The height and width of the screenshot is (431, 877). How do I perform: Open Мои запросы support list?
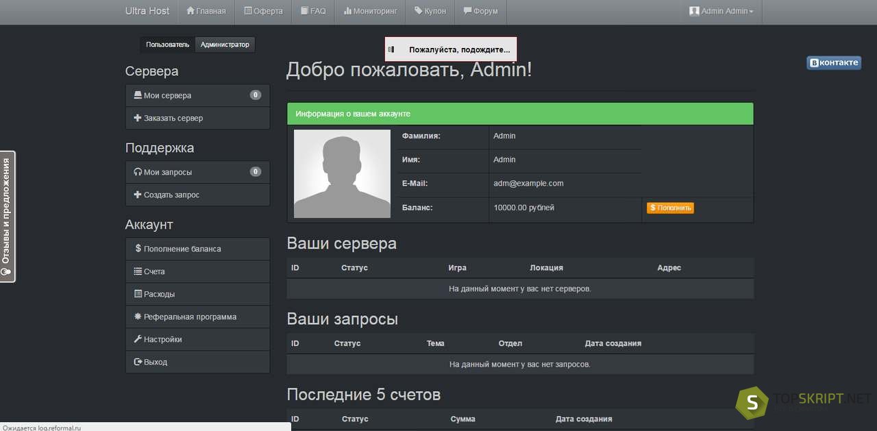pos(167,173)
